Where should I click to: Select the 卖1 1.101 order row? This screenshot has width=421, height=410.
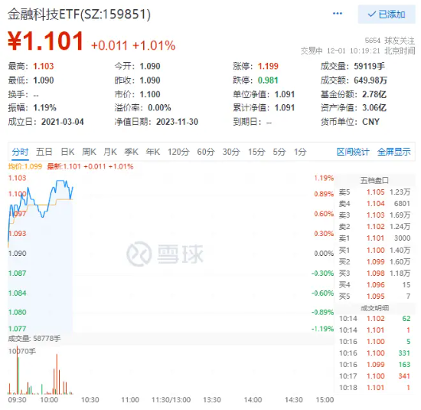click(374, 238)
